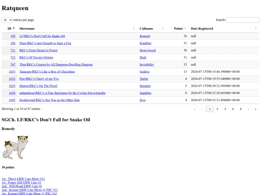Select Showing 1 to 10 of 47 entries
This screenshot has height=195, width=261.
coord(21,109)
